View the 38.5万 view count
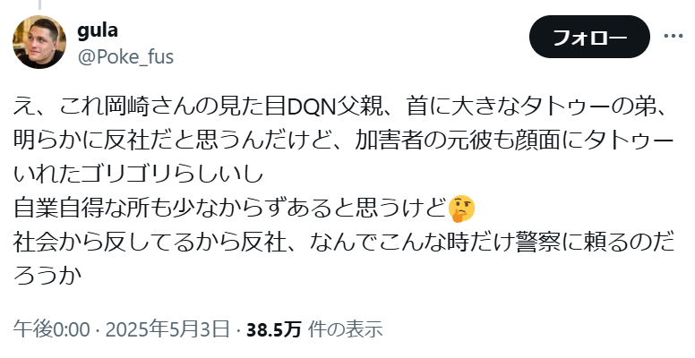 pyautogui.click(x=274, y=329)
